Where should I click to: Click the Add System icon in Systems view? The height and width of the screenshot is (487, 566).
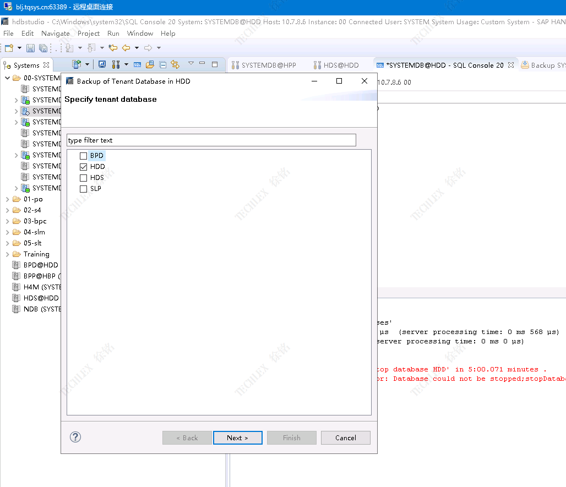(77, 64)
